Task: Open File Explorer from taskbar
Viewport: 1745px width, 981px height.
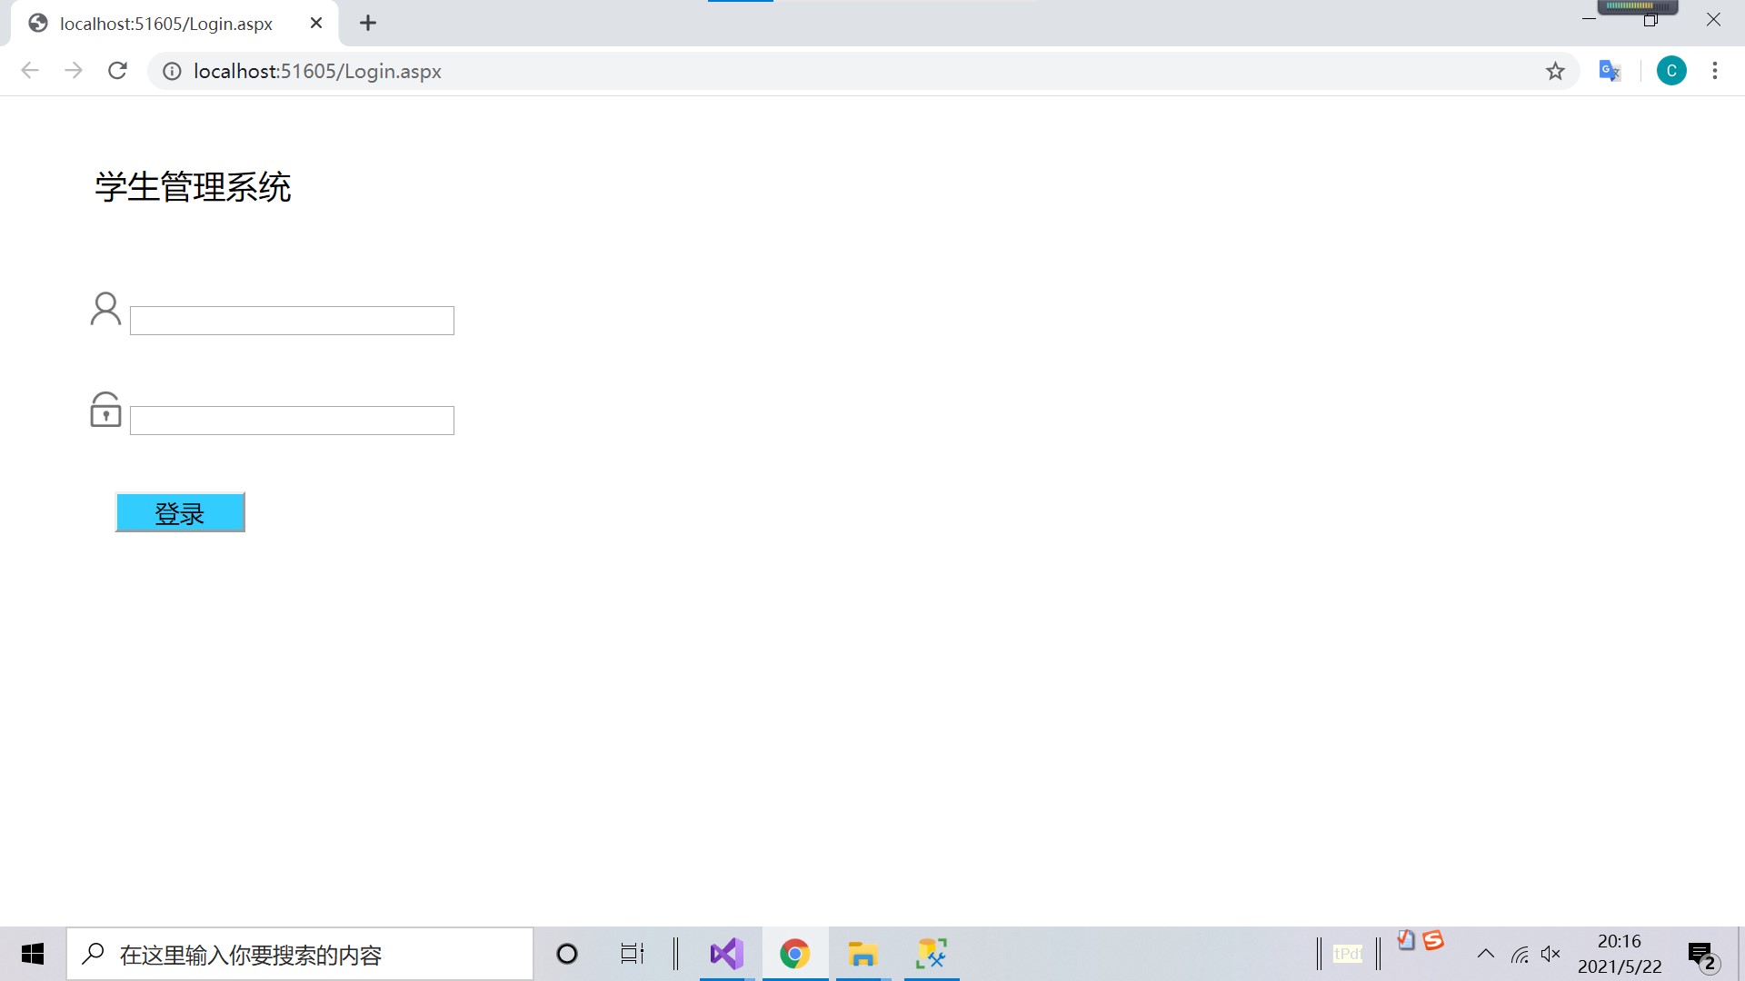Action: (x=863, y=954)
